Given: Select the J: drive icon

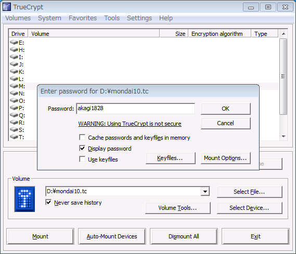Looking at the screenshot, I should click(x=14, y=64).
